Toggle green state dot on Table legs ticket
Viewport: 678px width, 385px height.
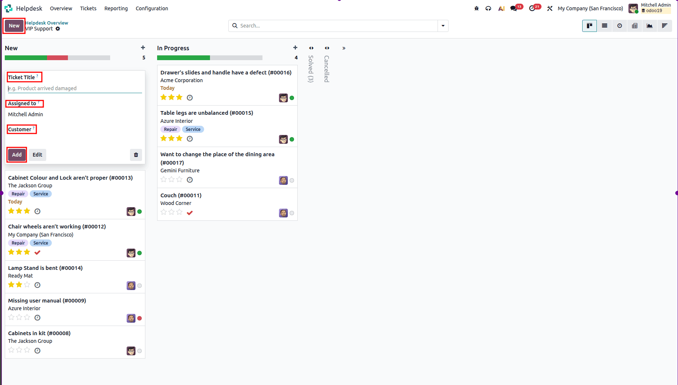(292, 139)
